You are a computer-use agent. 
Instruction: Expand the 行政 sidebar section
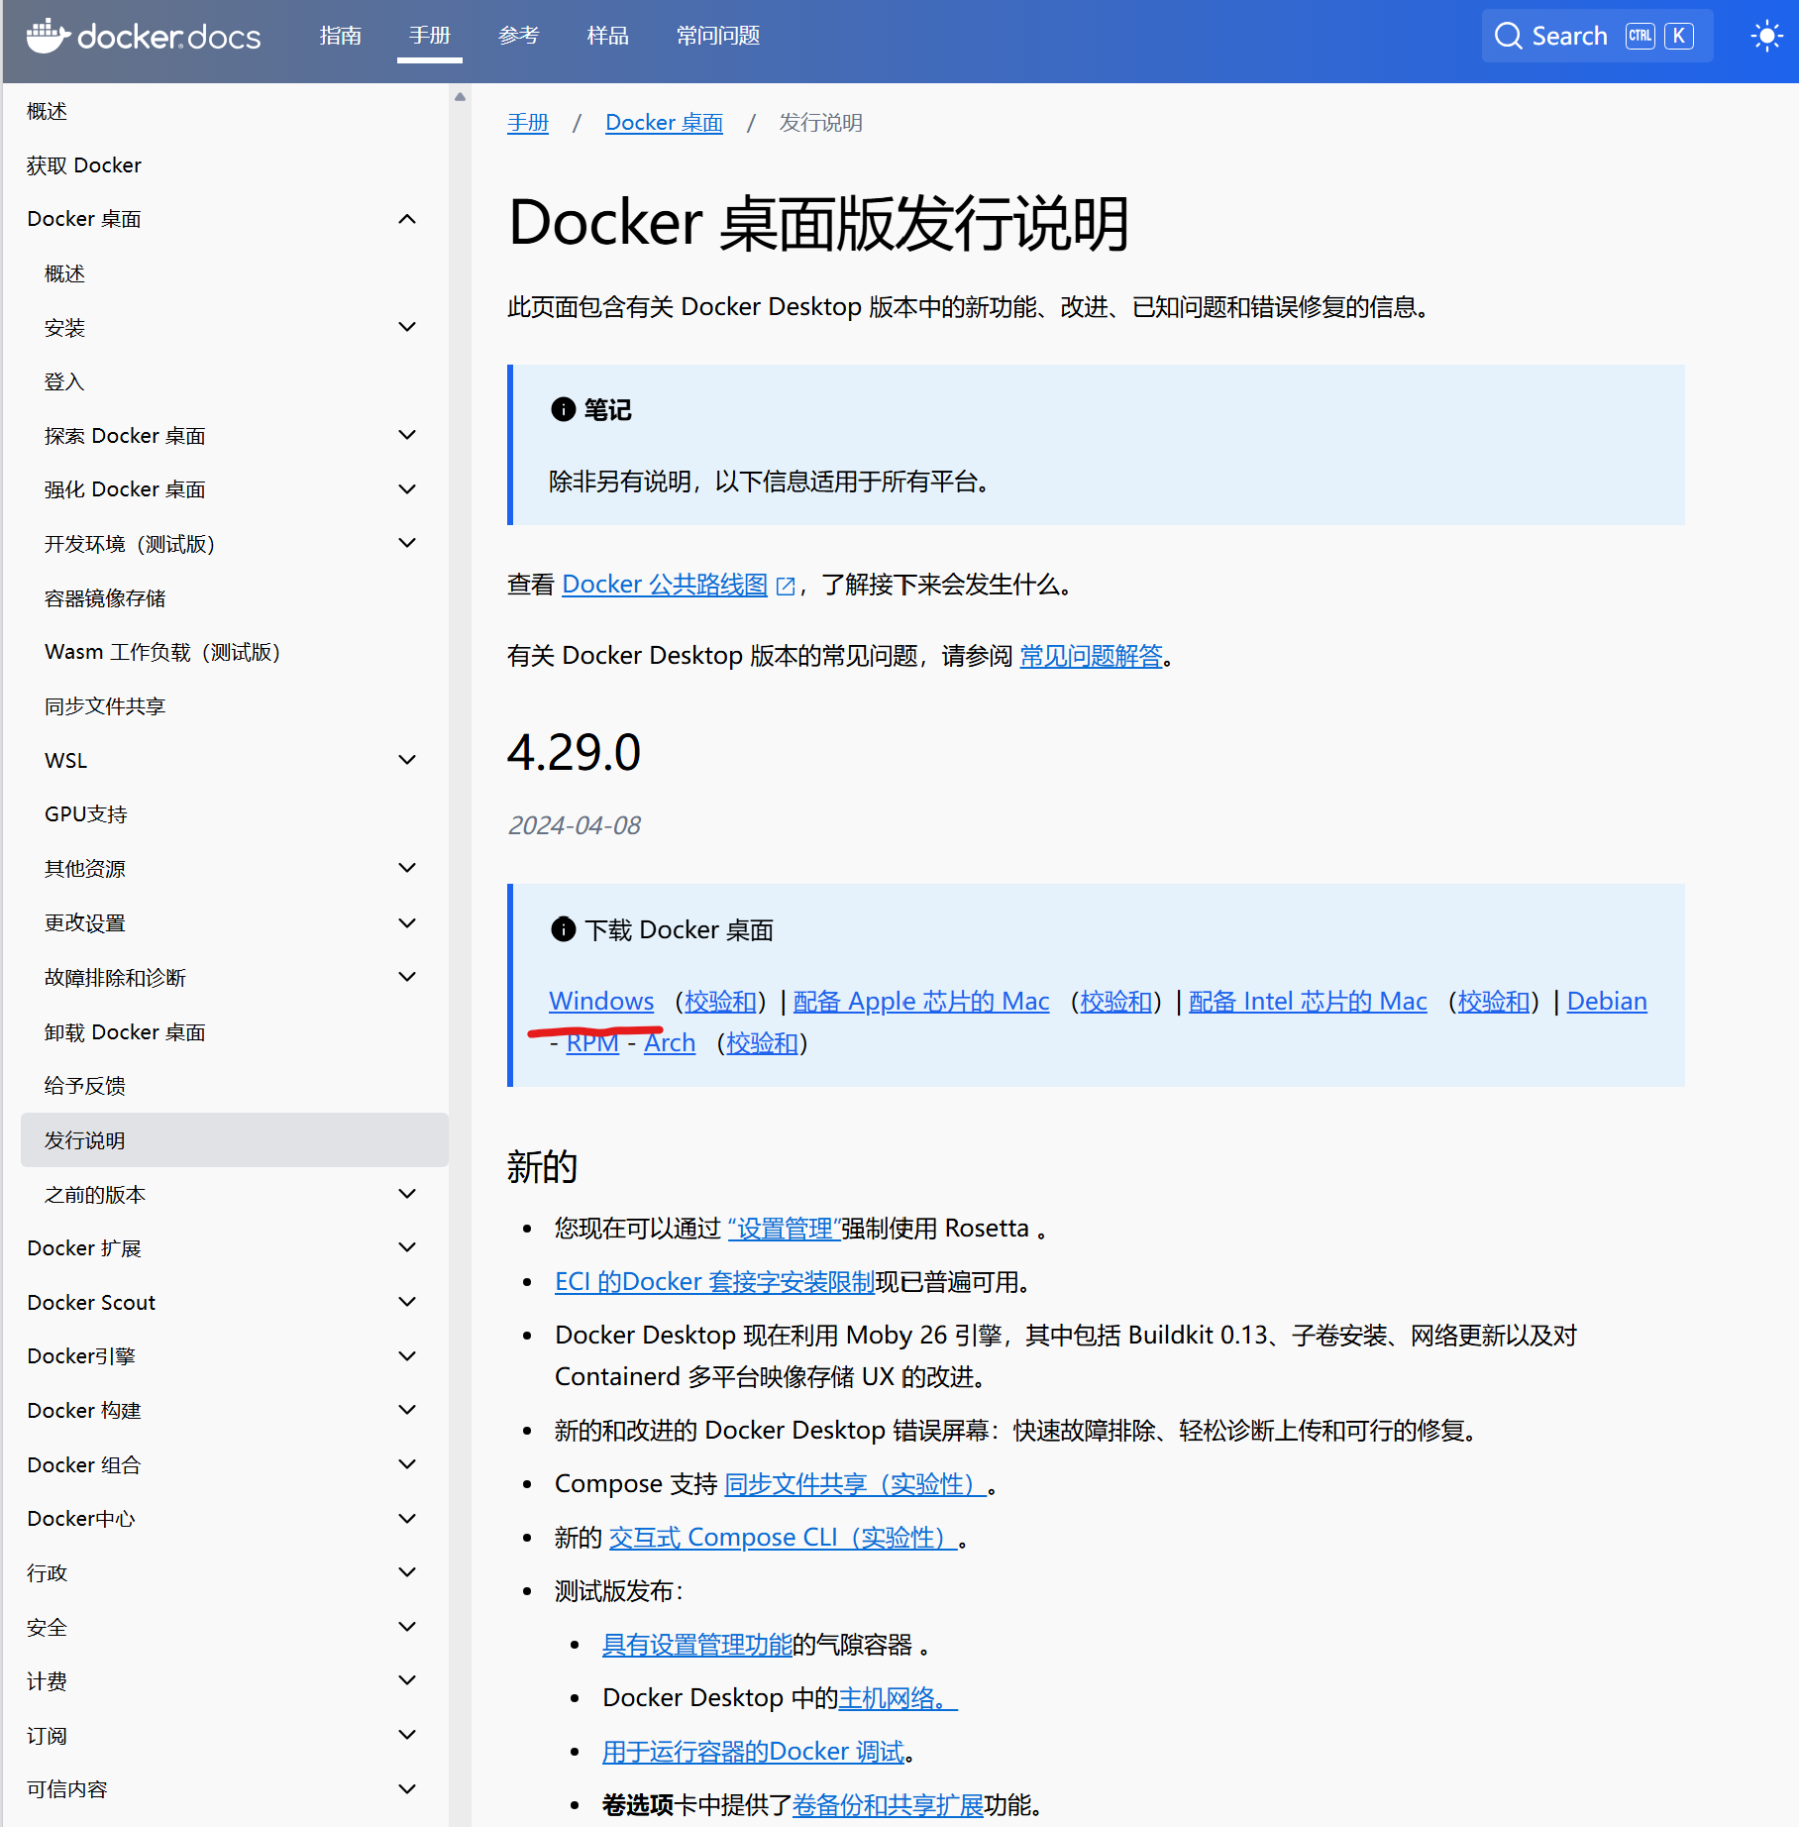(x=407, y=1572)
